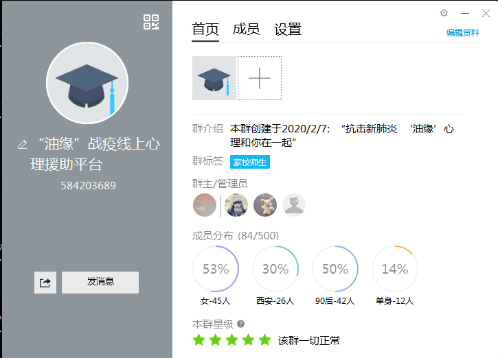
Task: Click the 50% 90后 members circle
Action: coord(335,269)
